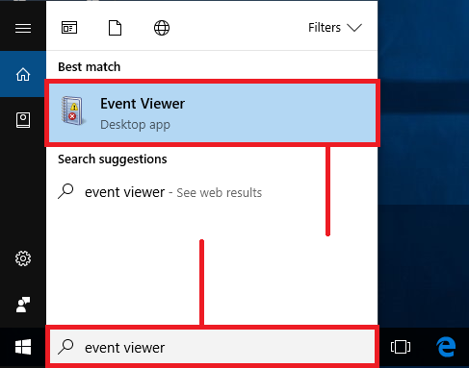Viewport: 469px width, 368px height.
Task: Select the Home icon in sidebar
Action: (23, 74)
